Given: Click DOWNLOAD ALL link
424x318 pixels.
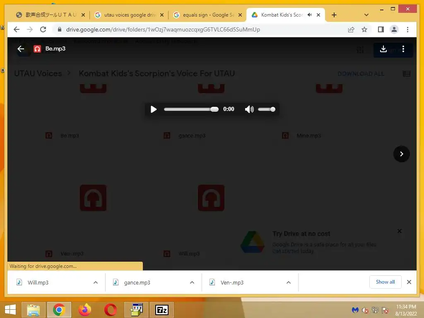Looking at the screenshot, I should [x=361, y=74].
